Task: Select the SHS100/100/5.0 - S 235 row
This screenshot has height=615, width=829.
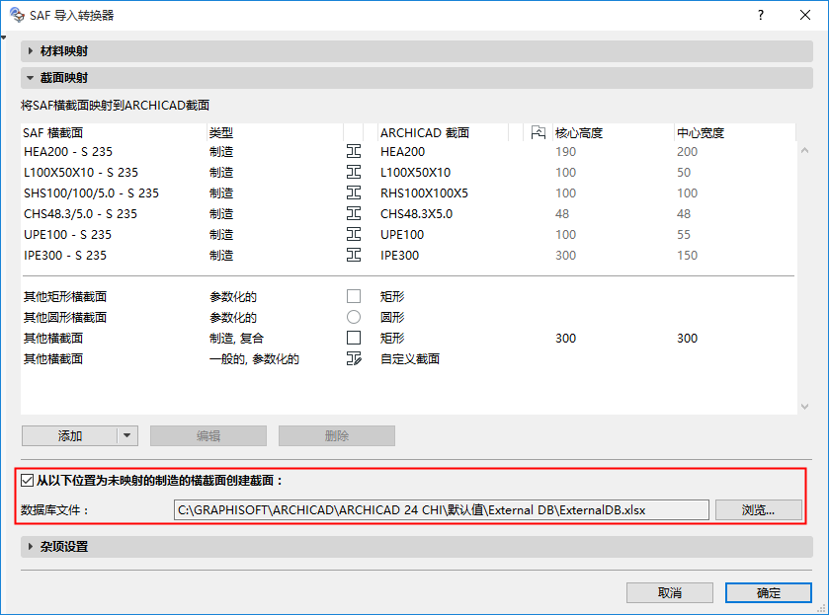Action: (x=408, y=192)
